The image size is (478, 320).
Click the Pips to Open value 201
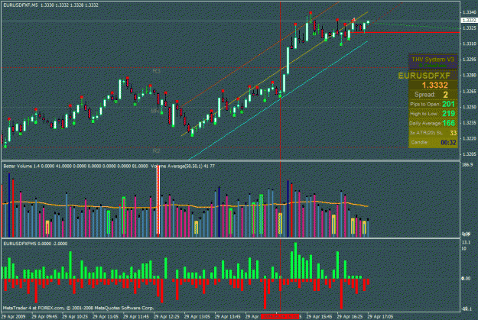pyautogui.click(x=448, y=104)
